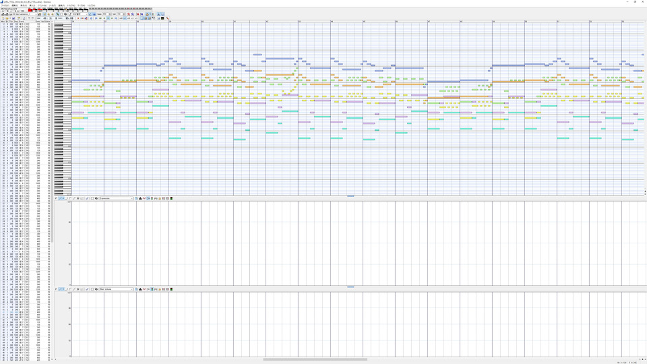Click the Vel input field in toolbar
Viewport: 647px width, 364px height.
119,14
